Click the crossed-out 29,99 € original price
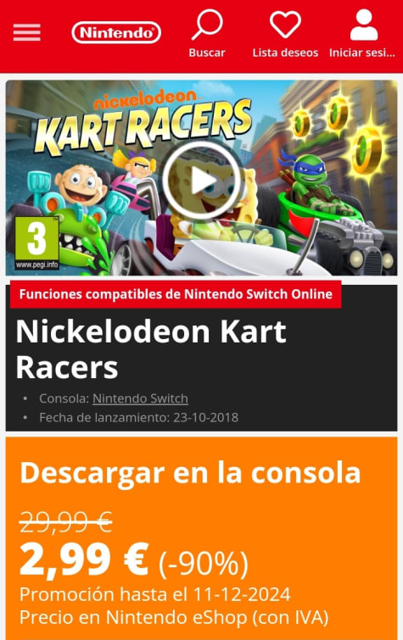 66,522
